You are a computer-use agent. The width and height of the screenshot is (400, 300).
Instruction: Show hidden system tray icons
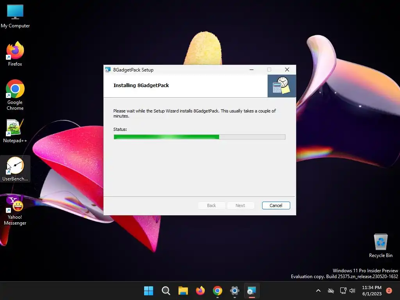(x=318, y=291)
